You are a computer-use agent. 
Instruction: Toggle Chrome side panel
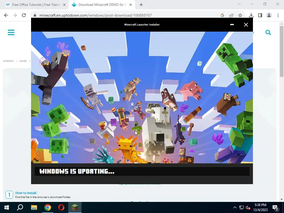click(x=260, y=16)
